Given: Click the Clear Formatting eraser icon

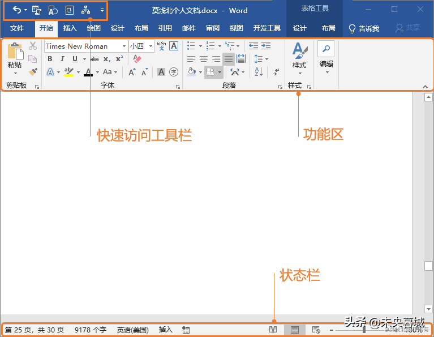Looking at the screenshot, I should [137, 59].
